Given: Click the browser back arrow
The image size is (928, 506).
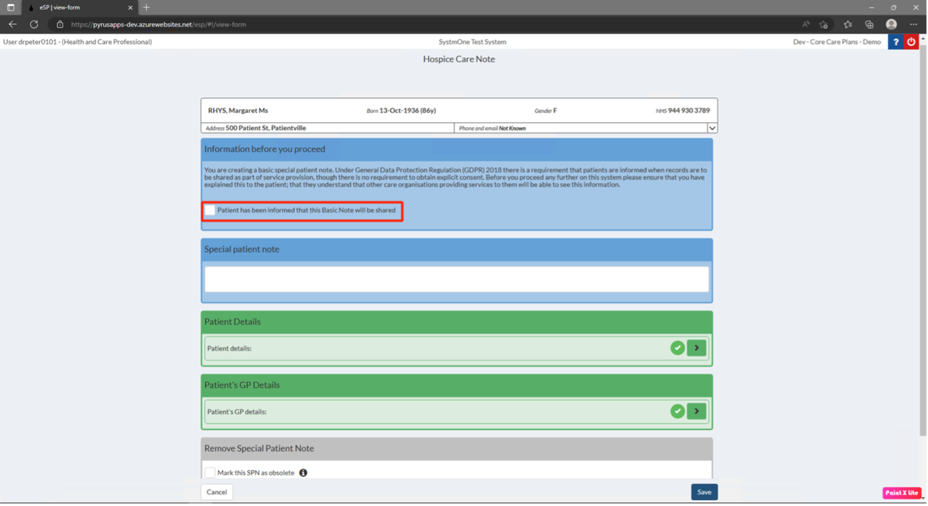Looking at the screenshot, I should click(x=12, y=24).
